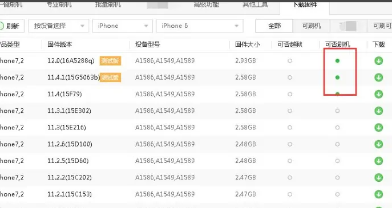Click the 可否越狱 circle for 11.4.1
Screen dimensions: 392x208
(x=290, y=78)
